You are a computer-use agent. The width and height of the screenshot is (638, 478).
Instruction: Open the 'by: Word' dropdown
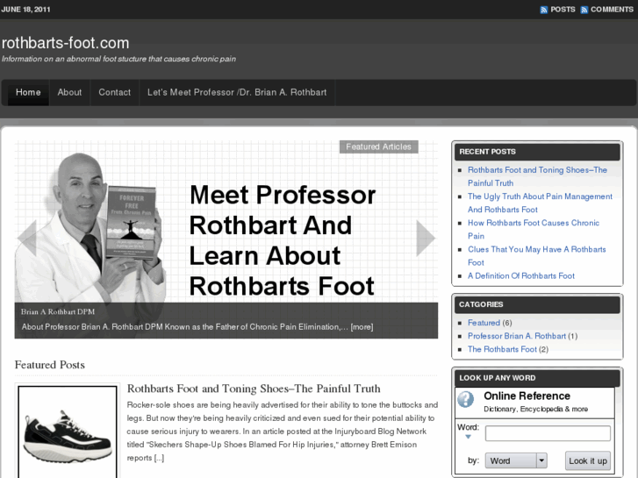click(x=516, y=460)
